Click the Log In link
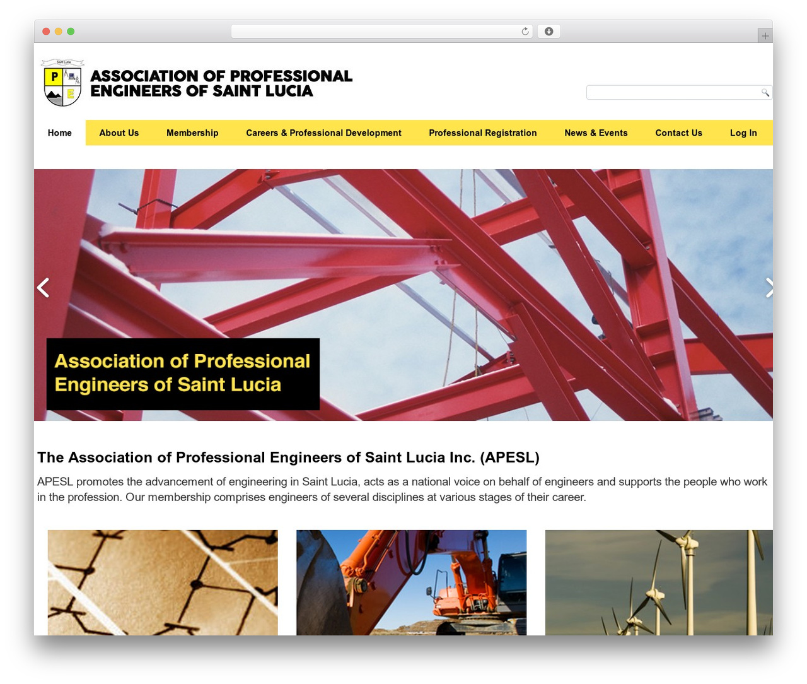The width and height of the screenshot is (807, 684). click(x=743, y=133)
